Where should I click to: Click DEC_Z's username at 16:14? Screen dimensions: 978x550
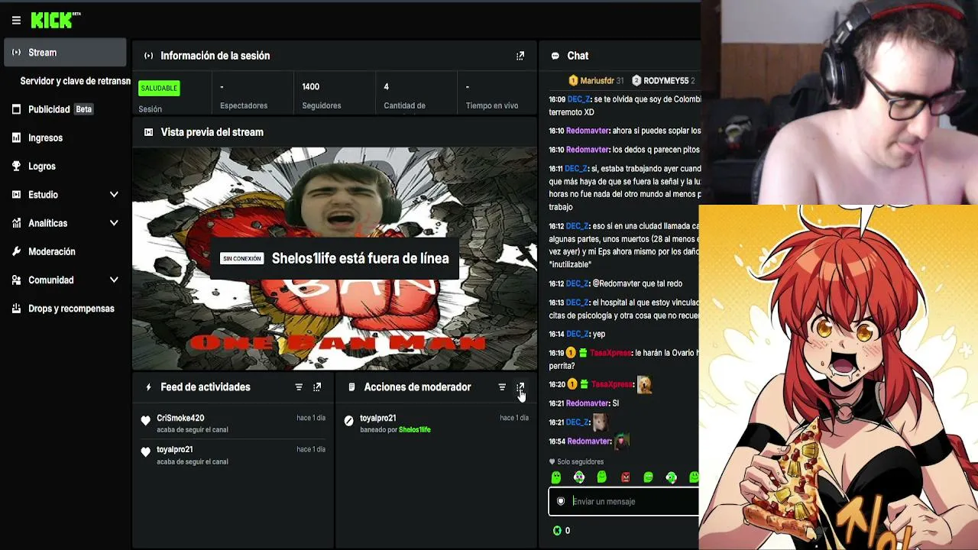(578, 334)
